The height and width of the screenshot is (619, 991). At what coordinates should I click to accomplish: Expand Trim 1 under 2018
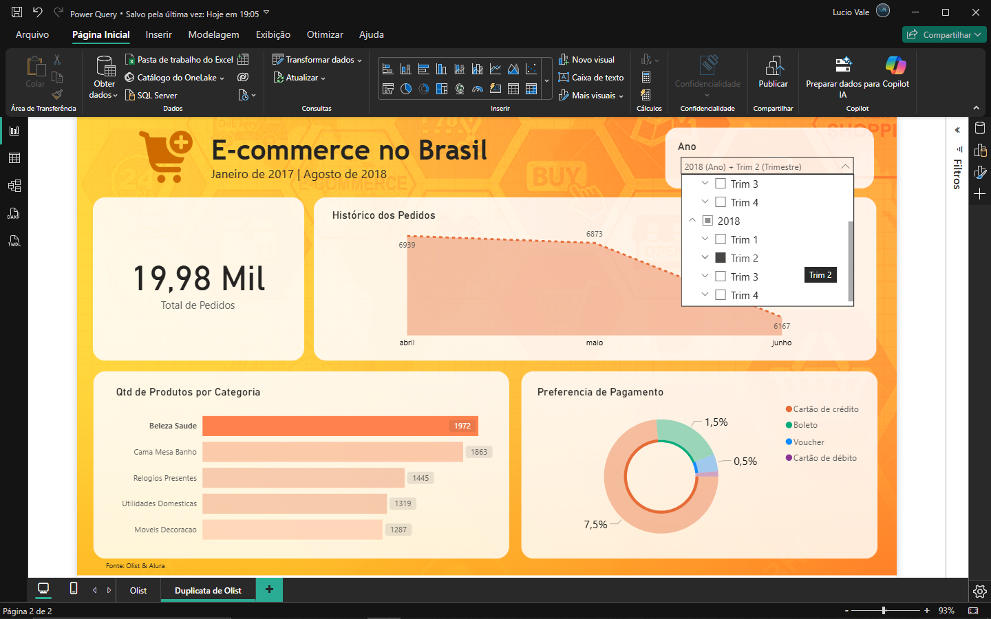pos(705,239)
